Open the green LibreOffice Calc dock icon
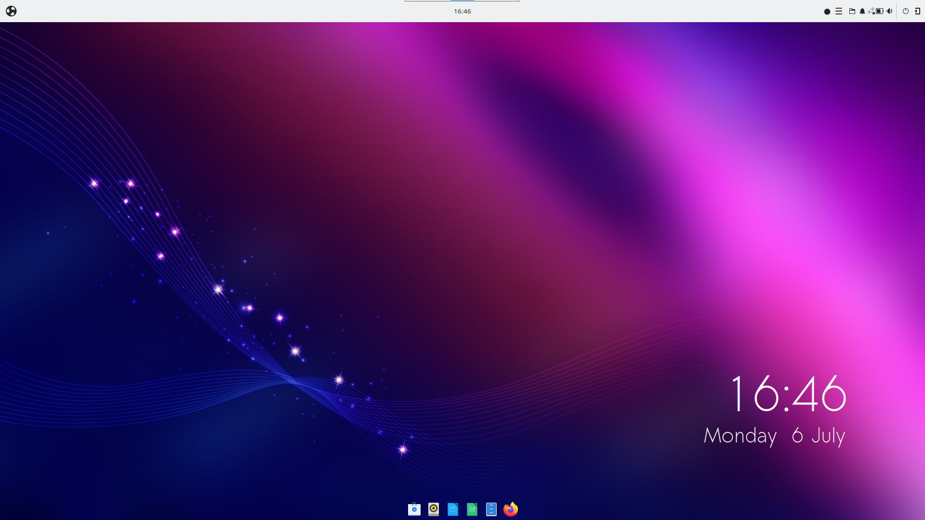 (x=472, y=509)
